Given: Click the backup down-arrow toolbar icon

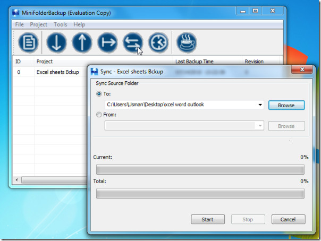Looking at the screenshot, I should click(x=56, y=42).
